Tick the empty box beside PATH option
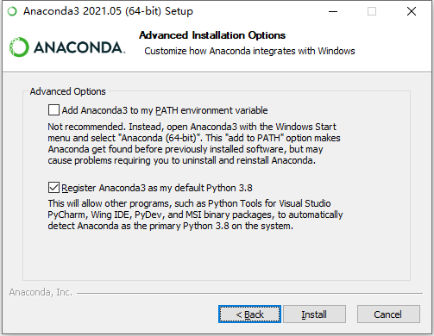This screenshot has height=336, width=434. point(53,110)
